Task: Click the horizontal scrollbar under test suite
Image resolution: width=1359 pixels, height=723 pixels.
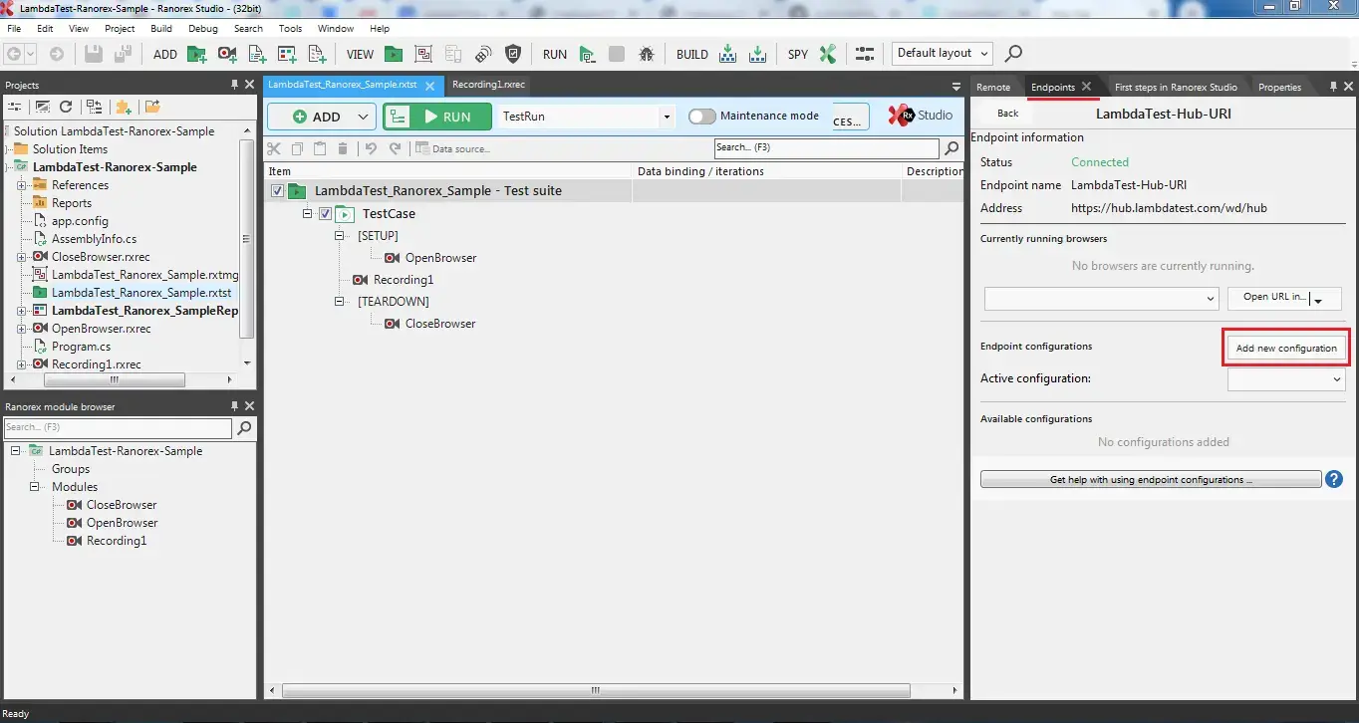Action: 595,690
